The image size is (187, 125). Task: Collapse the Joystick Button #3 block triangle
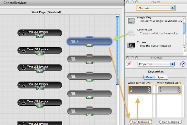(x=19, y=84)
